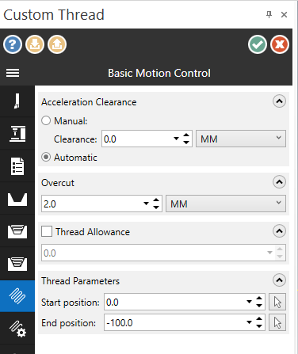Open the Clearance value dropdown arrow
This screenshot has width=298, height=354.
coord(176,139)
